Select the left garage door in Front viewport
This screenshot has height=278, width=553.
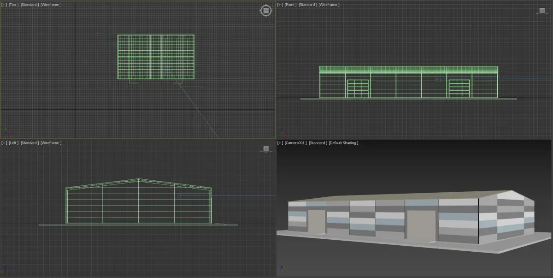tap(358, 89)
